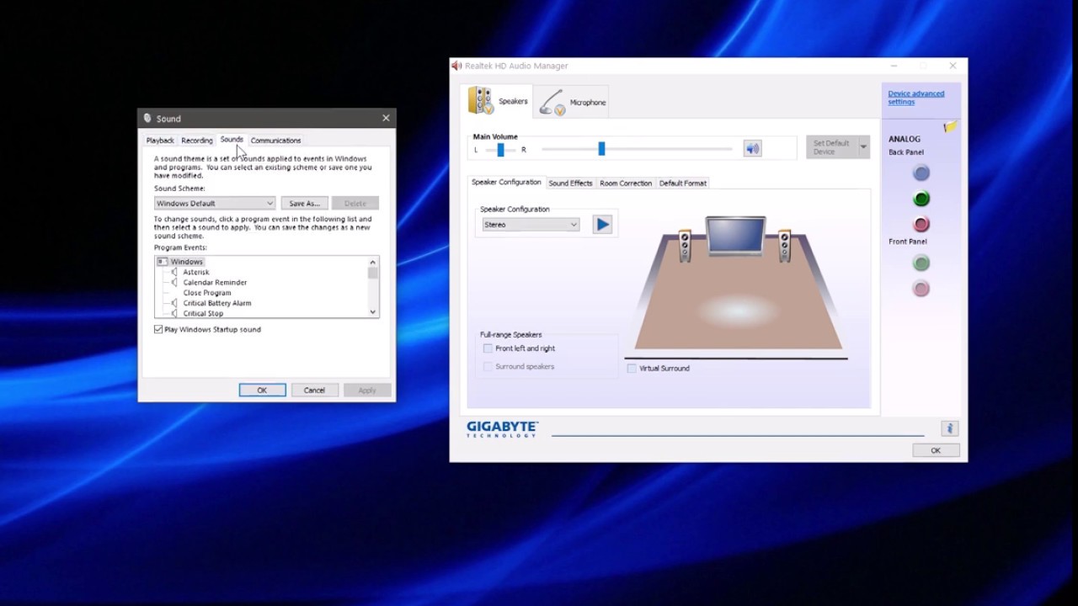Open the information icon in Realtek manager
The height and width of the screenshot is (606, 1078).
(x=949, y=428)
